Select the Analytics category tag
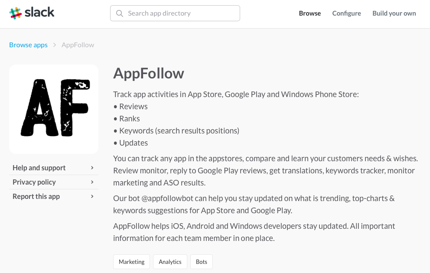Screen dimensions: 430x273 (170, 262)
